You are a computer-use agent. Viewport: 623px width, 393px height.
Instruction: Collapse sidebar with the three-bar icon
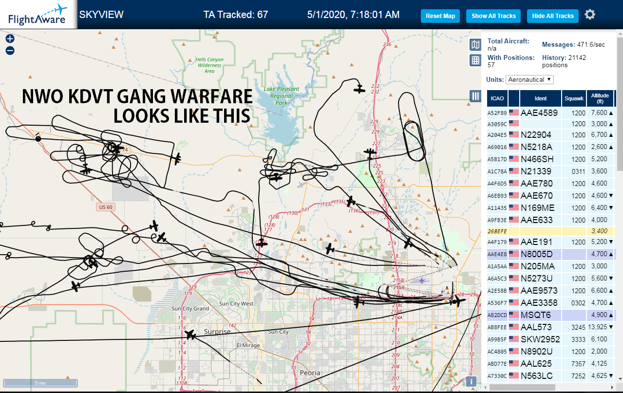(x=475, y=96)
